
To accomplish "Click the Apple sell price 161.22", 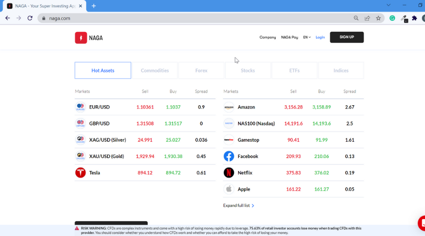I will click(x=293, y=189).
